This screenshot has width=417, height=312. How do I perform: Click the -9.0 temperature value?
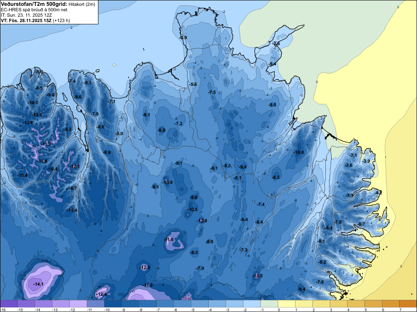[x=50, y=95]
